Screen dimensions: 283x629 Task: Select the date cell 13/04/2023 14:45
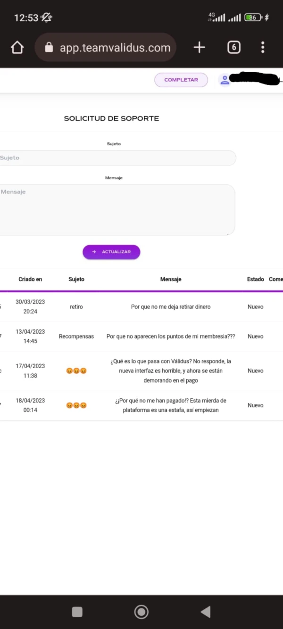pyautogui.click(x=30, y=336)
